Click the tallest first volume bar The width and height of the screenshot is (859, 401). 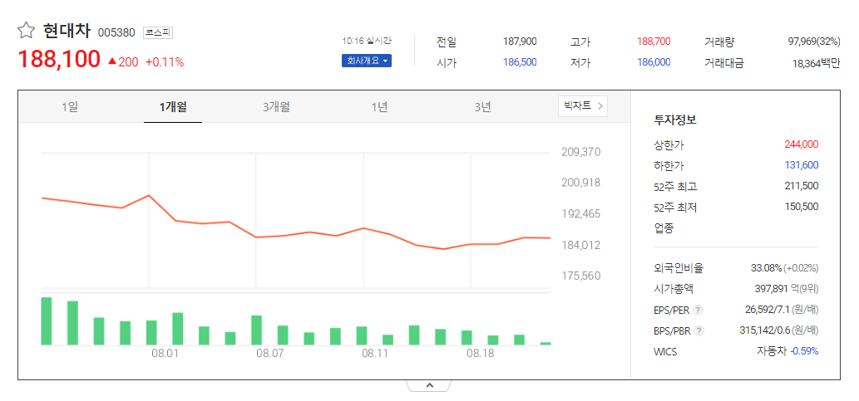47,321
